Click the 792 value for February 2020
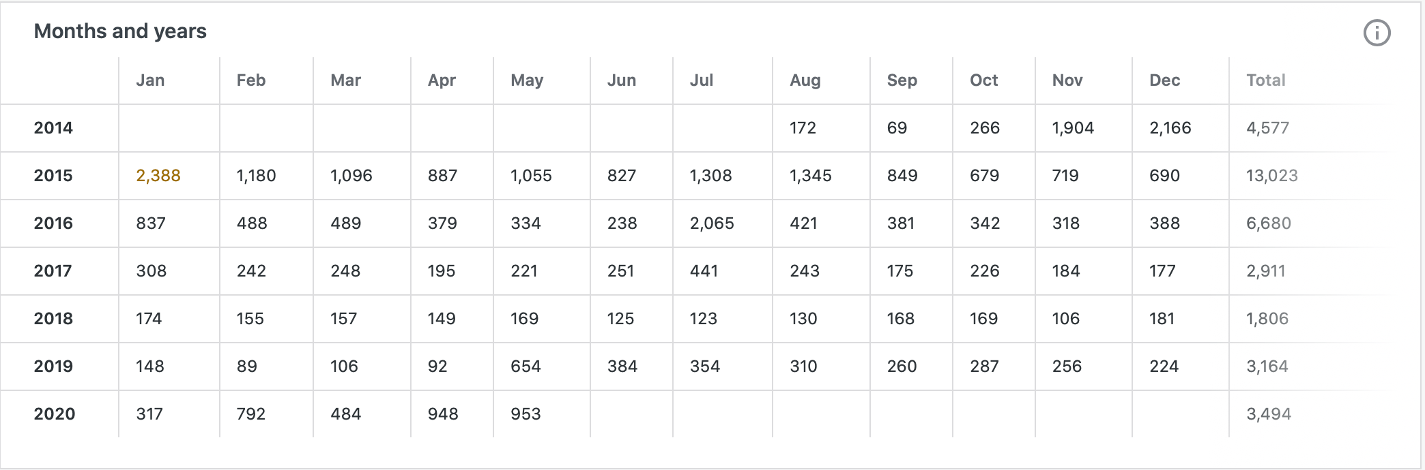 250,414
